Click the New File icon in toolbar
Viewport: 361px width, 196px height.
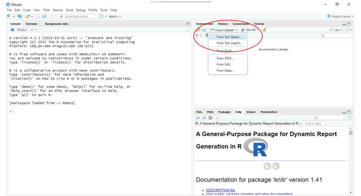pyautogui.click(x=9, y=16)
